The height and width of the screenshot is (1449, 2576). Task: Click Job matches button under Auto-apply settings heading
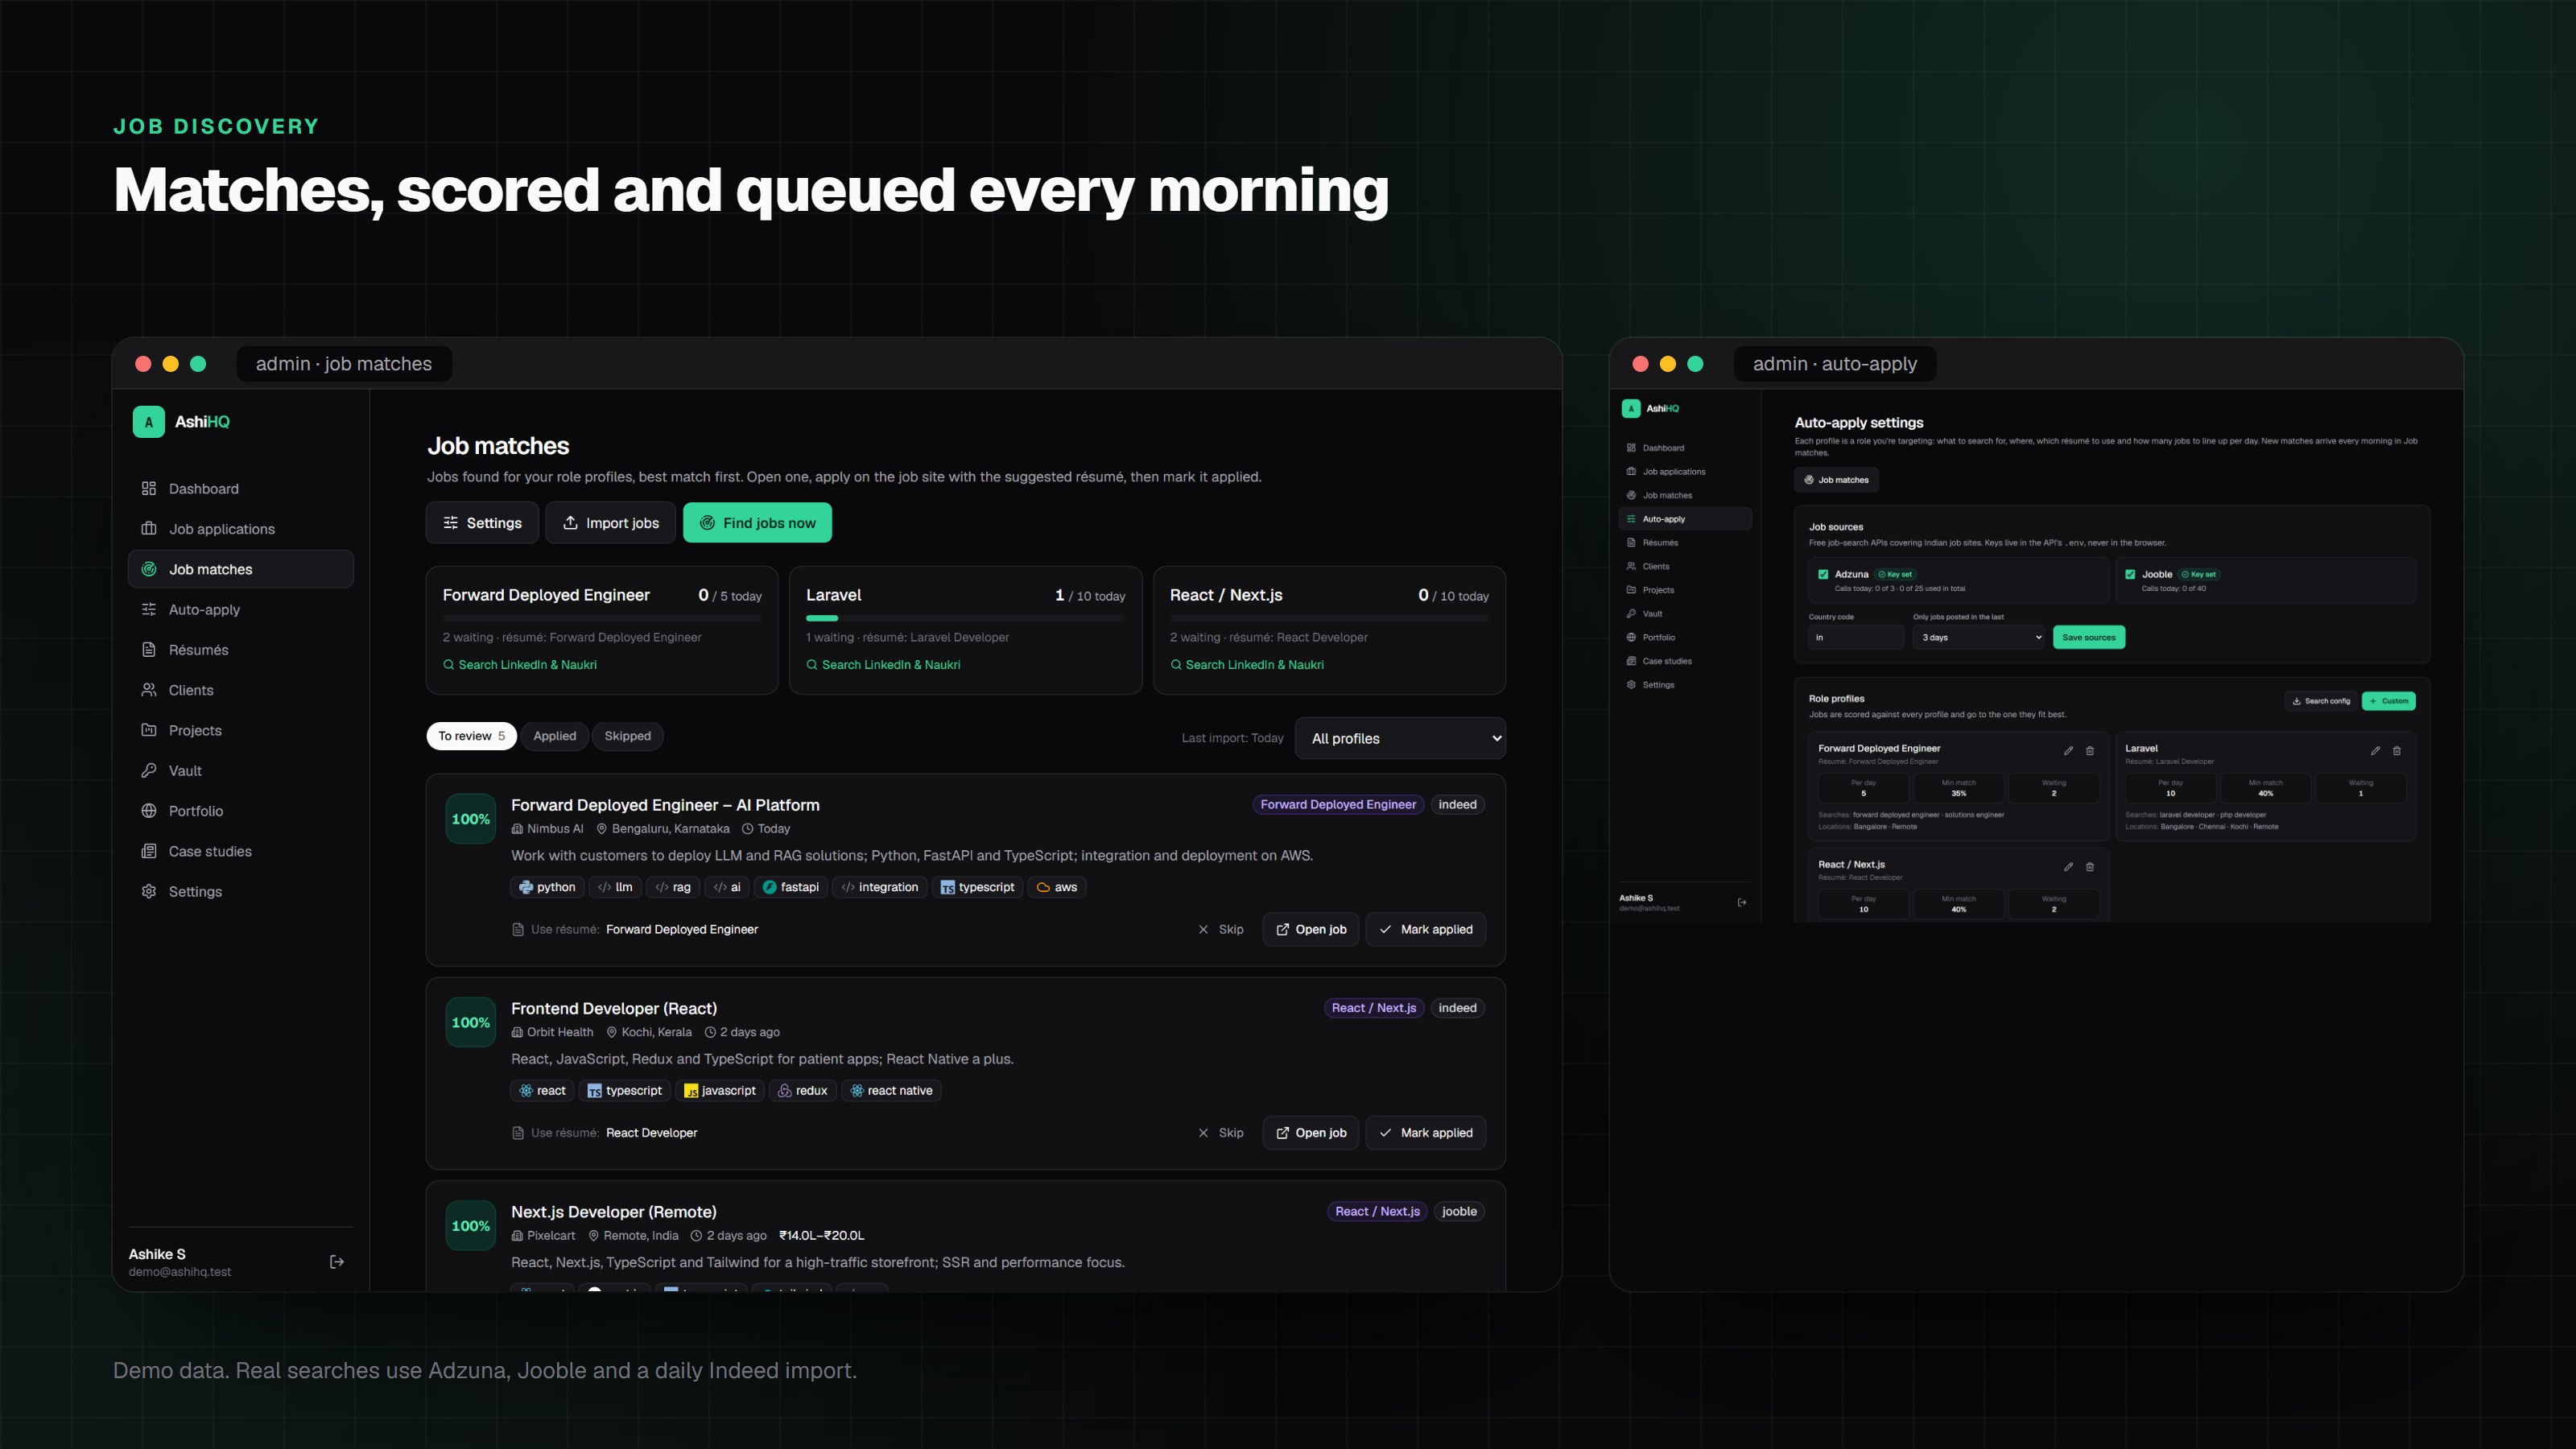click(x=1836, y=480)
